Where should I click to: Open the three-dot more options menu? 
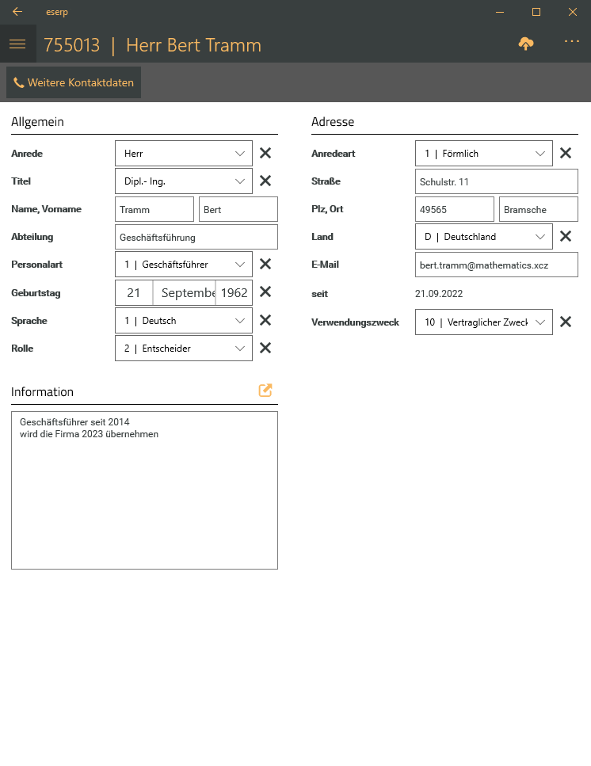point(572,42)
